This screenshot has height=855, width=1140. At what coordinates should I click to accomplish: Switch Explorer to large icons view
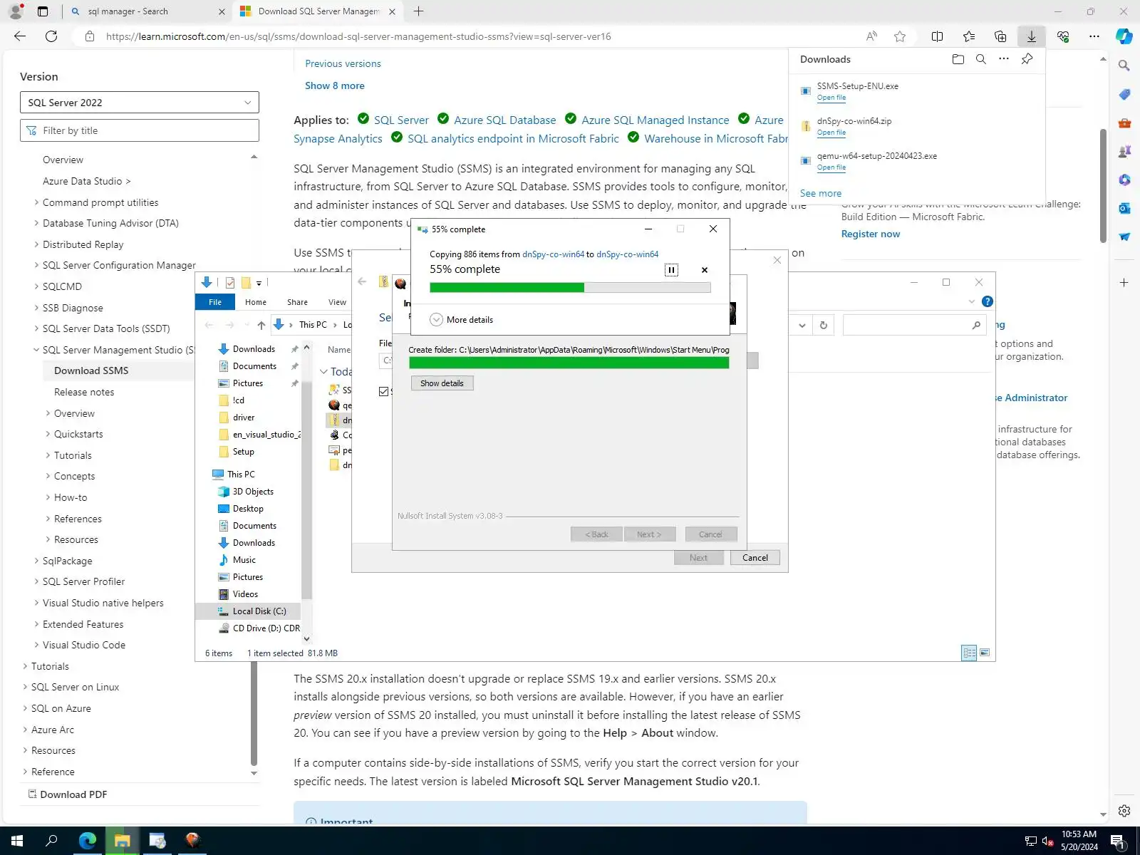[x=985, y=653]
